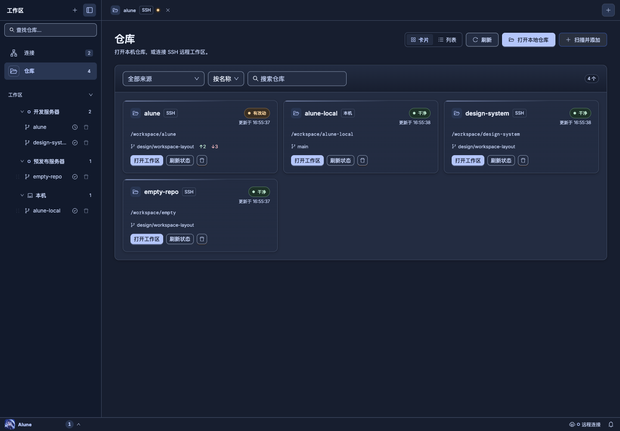Delete design-syst... sidebar item trash icon

pyautogui.click(x=86, y=143)
